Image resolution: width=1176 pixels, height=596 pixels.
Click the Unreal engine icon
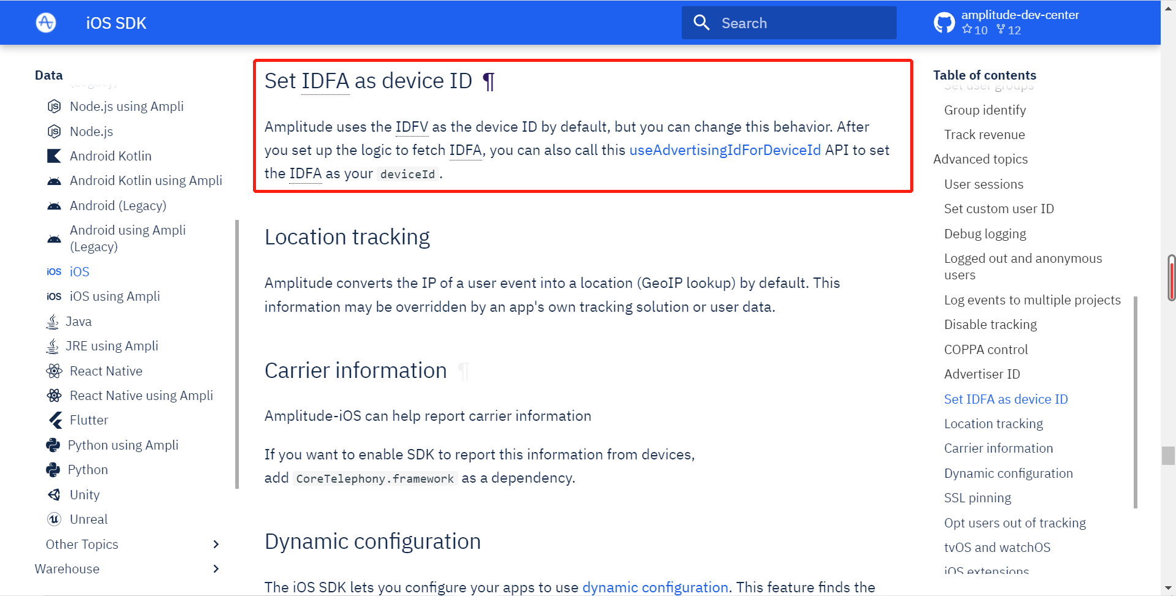pyautogui.click(x=54, y=519)
